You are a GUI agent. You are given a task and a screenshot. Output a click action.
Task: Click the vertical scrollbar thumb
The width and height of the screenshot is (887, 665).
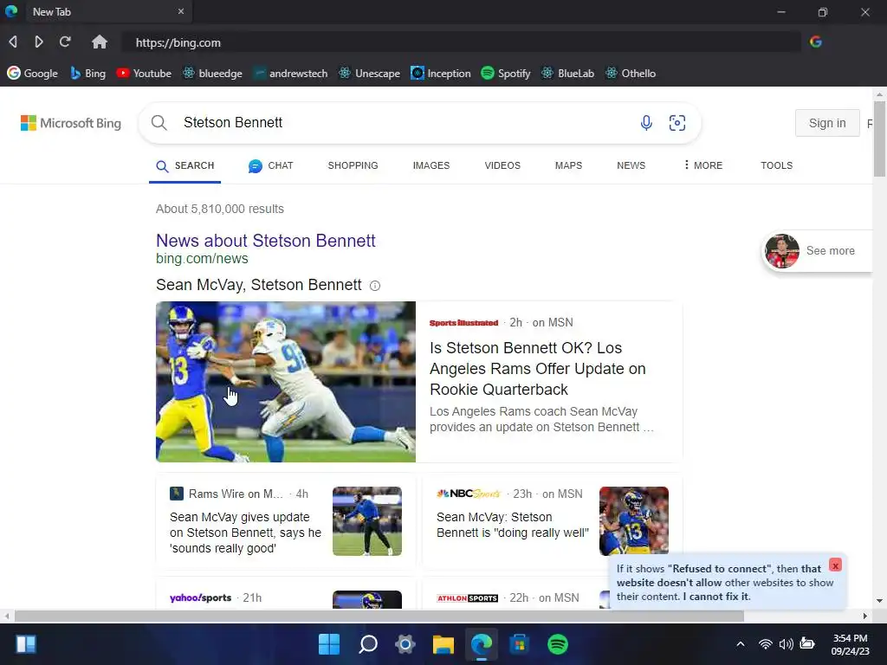tap(879, 139)
